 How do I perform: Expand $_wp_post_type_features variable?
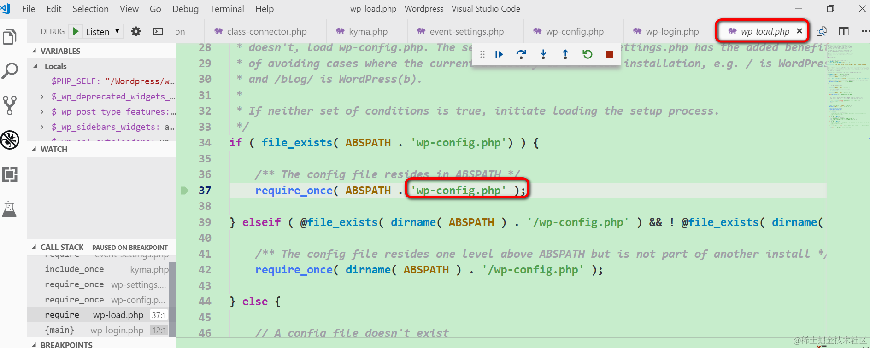(x=42, y=112)
